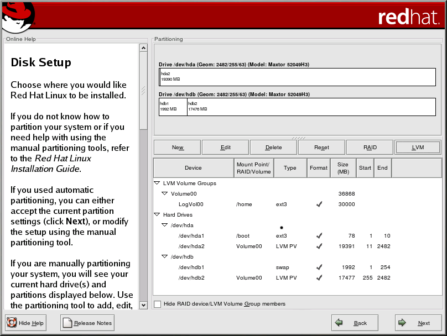Collapse the LVM Volume Groups tree
Image resolution: width=447 pixels, height=336 pixels.
coord(158,183)
